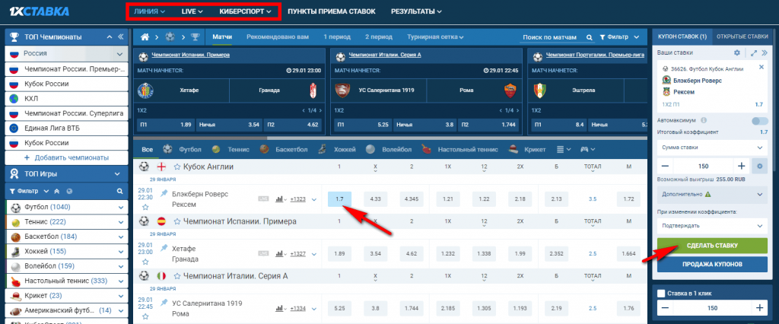Switch to the ОТКРЫТЫЕ СТАВКИ tab

(x=743, y=37)
